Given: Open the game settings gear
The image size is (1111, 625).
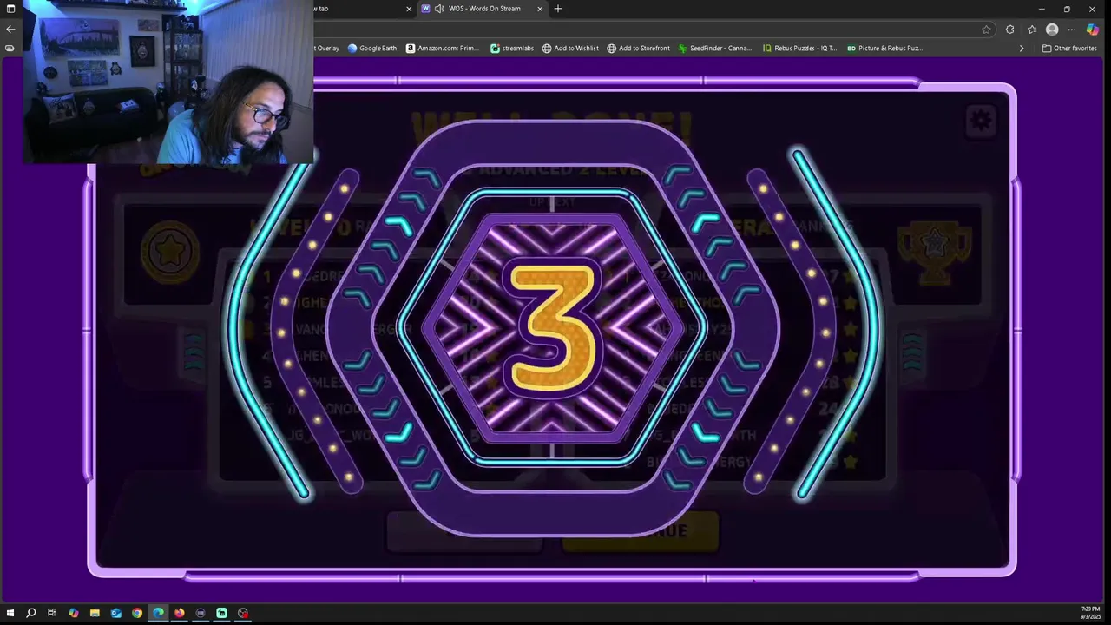Looking at the screenshot, I should 981,120.
